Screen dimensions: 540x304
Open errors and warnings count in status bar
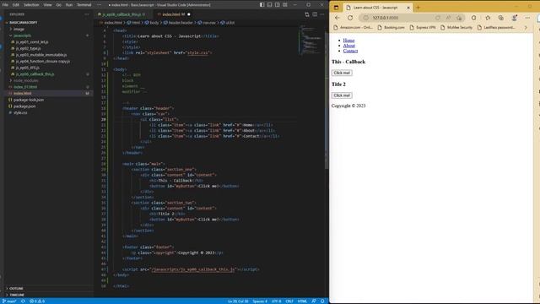(37, 301)
